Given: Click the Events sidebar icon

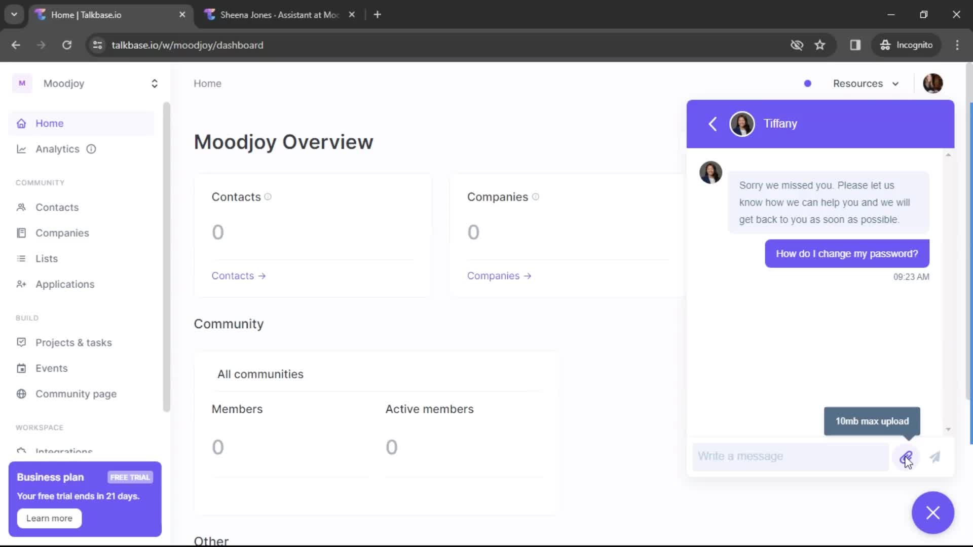Looking at the screenshot, I should 21,368.
